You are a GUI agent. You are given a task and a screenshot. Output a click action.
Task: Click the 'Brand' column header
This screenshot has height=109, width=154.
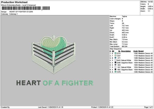141,51
